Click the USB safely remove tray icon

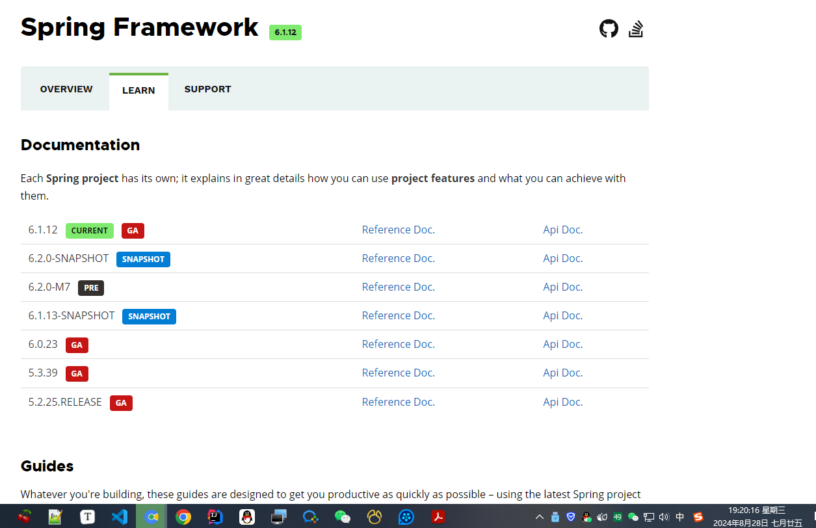(555, 517)
